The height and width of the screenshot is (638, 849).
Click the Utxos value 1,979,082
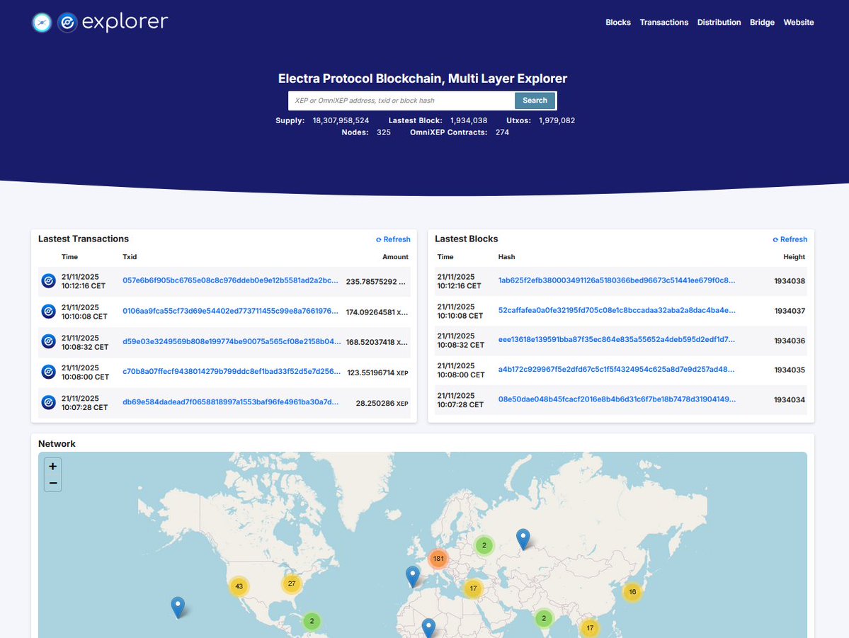(557, 120)
